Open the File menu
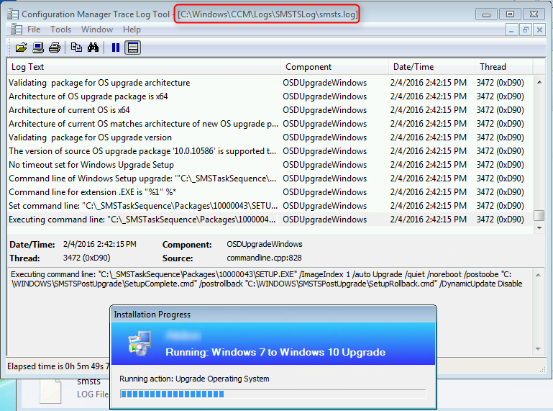 (34, 30)
